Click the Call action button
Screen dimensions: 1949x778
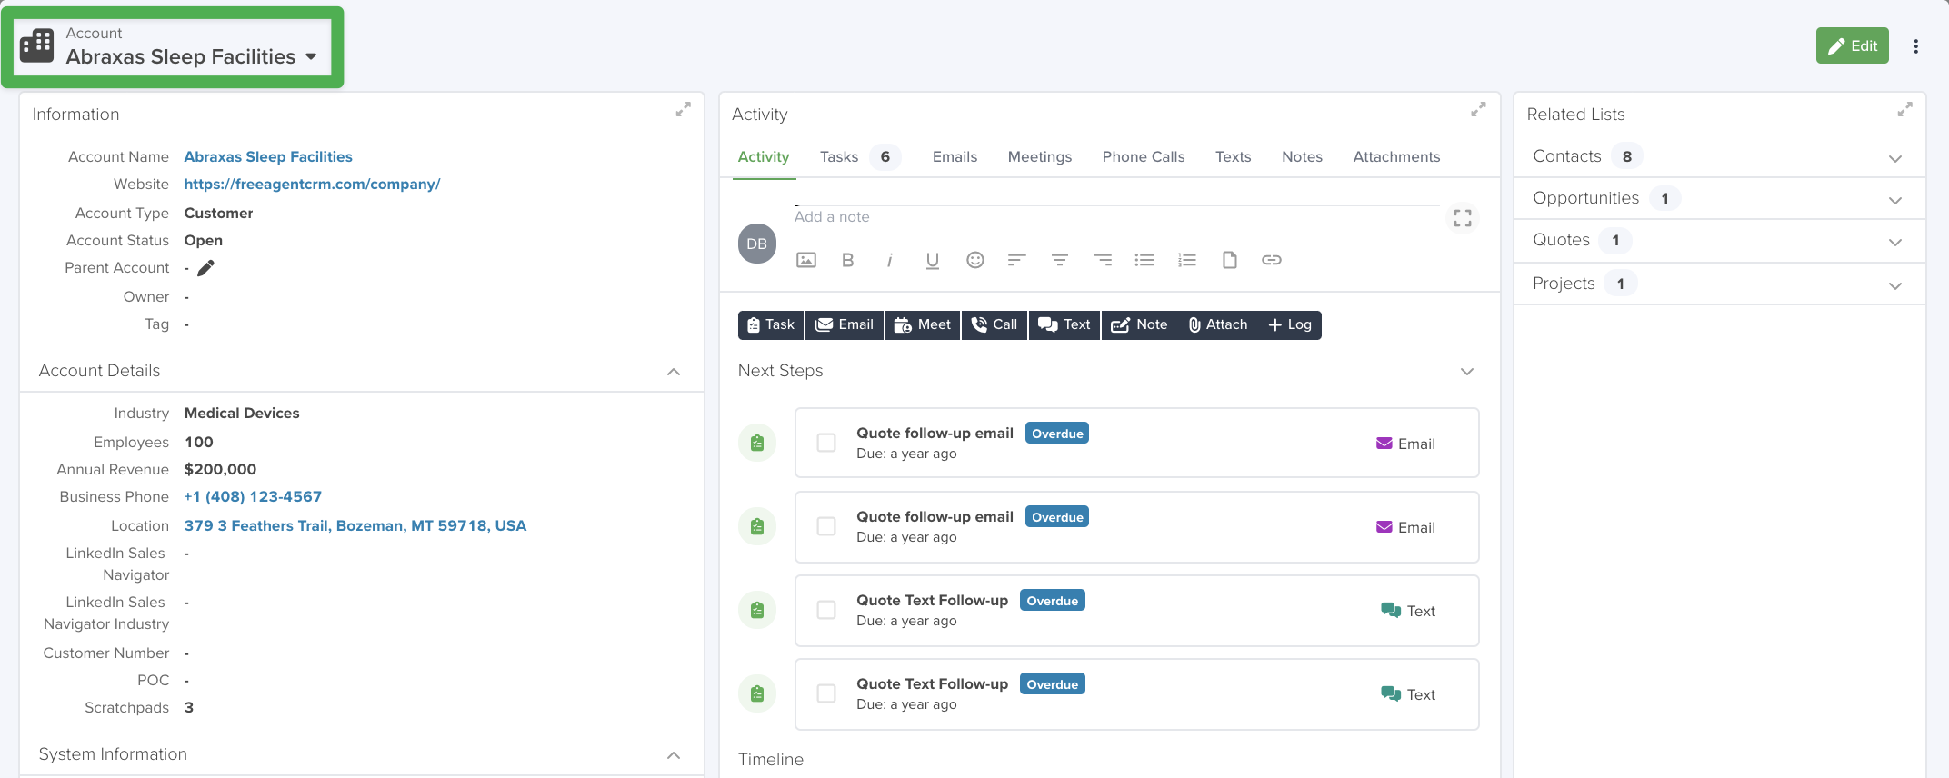pyautogui.click(x=994, y=324)
